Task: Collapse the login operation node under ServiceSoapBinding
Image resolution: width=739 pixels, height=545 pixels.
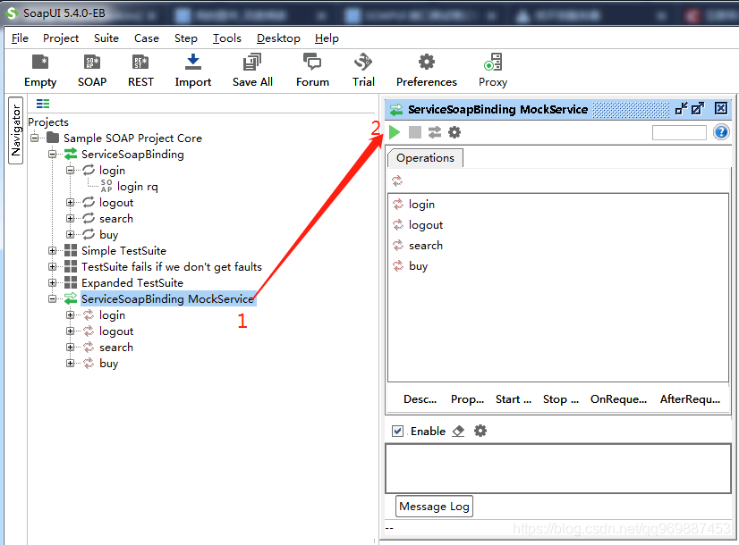Action: [70, 170]
